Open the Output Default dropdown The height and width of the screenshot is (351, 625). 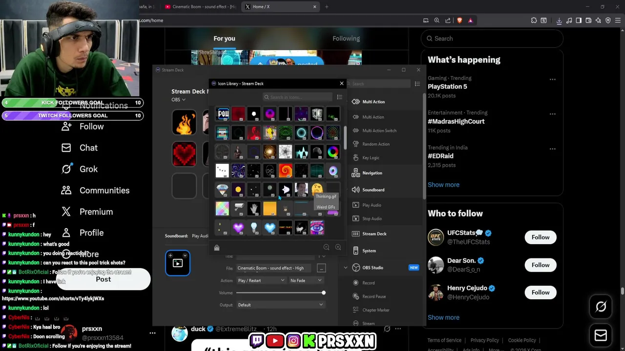click(280, 305)
